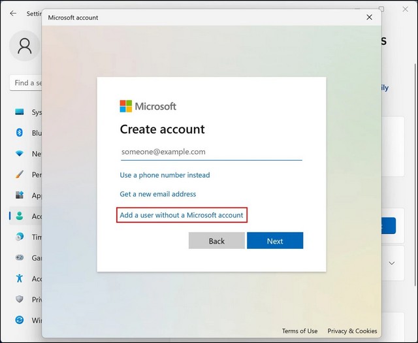This screenshot has height=343, width=418.
Task: Open Accounts via green person icon
Action: [x=20, y=216]
